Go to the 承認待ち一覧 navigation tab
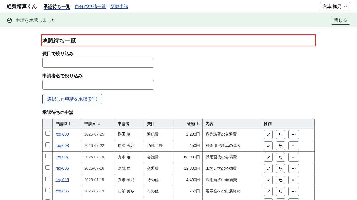The height and width of the screenshot is (200, 357). coord(57,7)
